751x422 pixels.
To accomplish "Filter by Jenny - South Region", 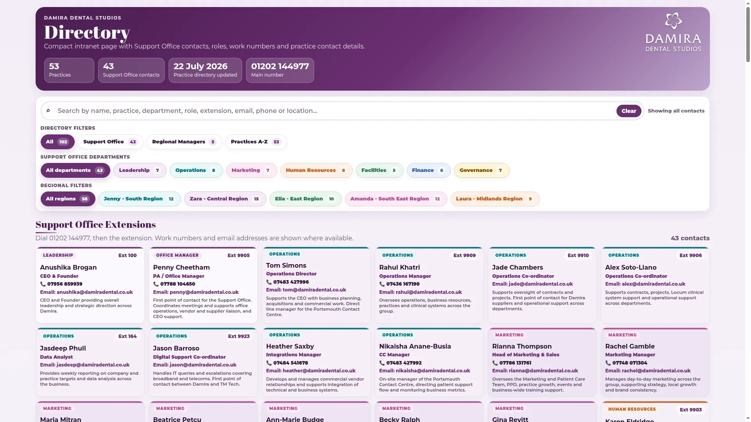I will tap(140, 199).
